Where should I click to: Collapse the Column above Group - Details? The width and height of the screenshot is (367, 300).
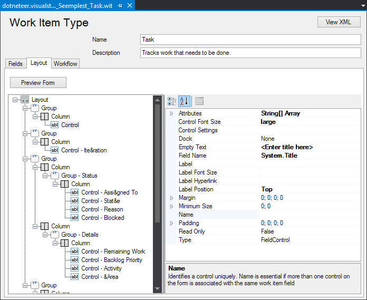pyautogui.click(x=35, y=226)
